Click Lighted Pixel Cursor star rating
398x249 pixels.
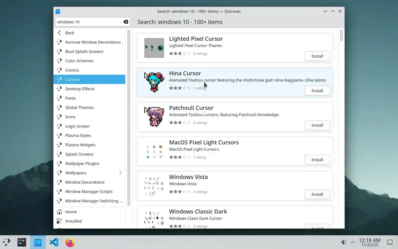pos(180,54)
